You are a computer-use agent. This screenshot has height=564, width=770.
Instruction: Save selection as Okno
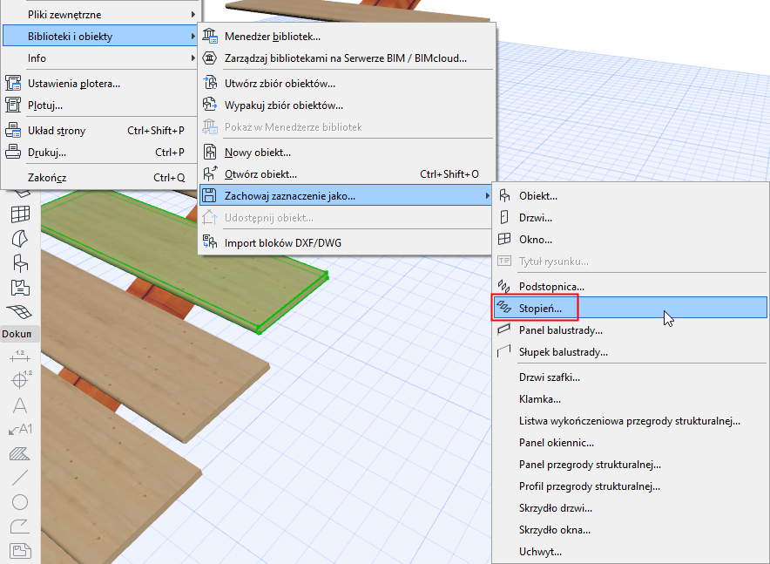point(630,239)
